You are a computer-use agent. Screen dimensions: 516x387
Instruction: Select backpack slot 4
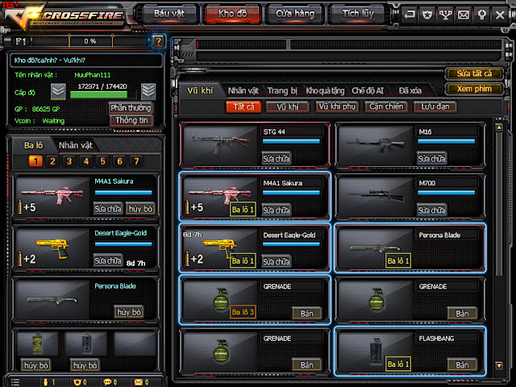[x=86, y=161]
